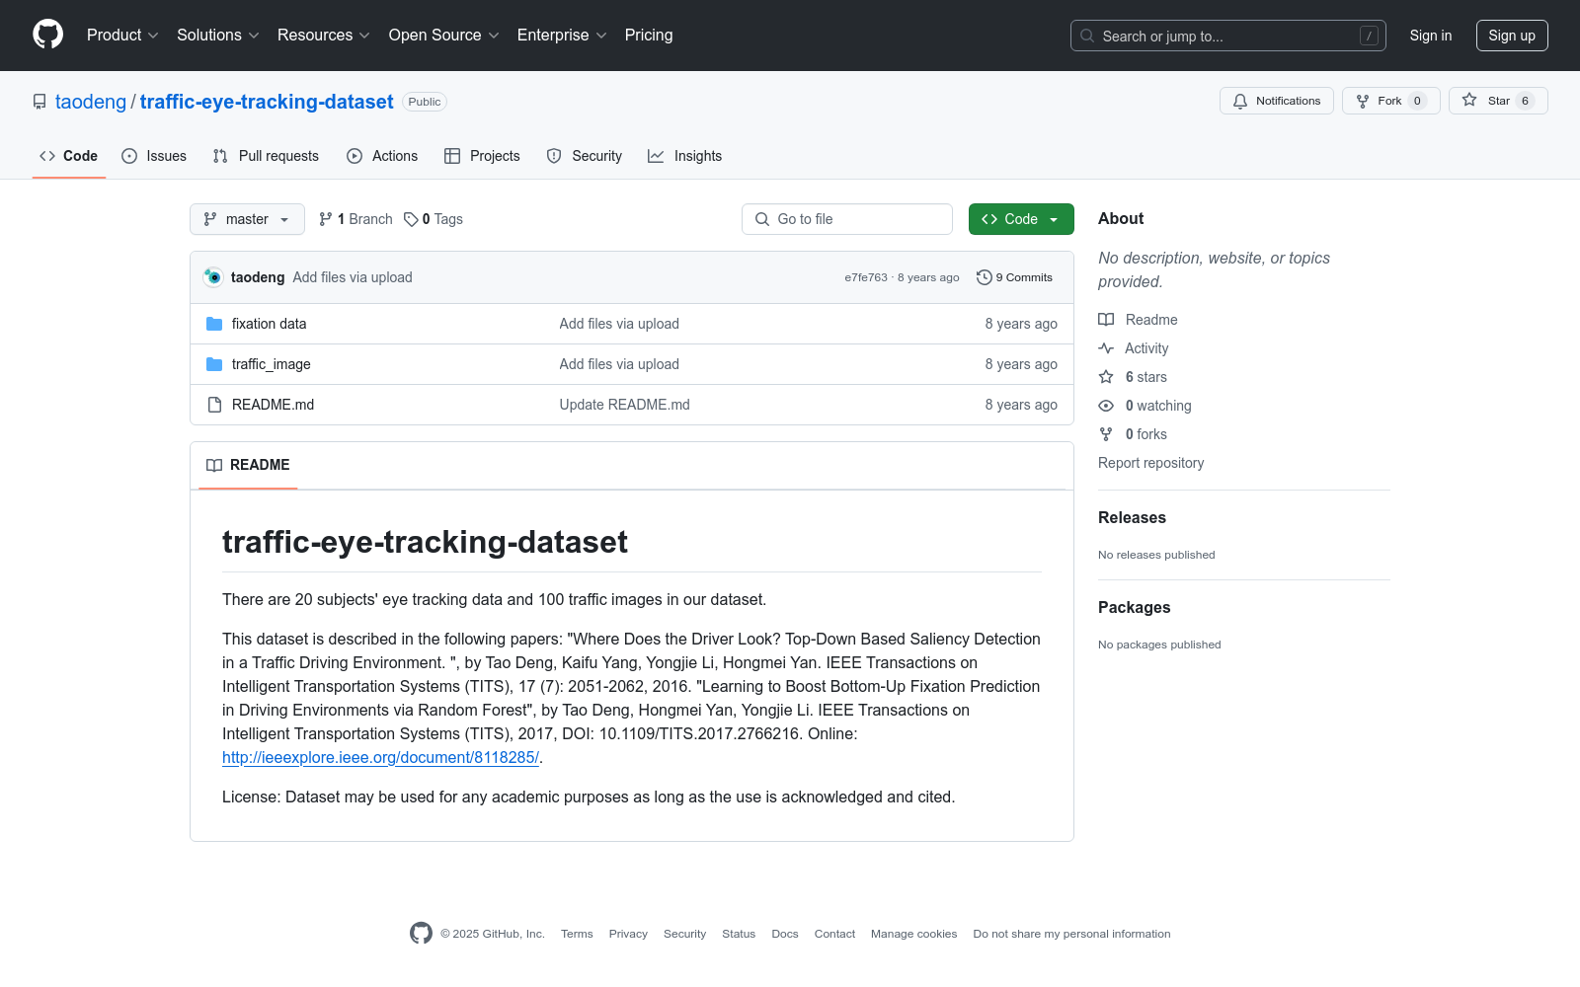Viewport: 1580px width, 987px height.
Task: Open the Releases section heading
Action: (1132, 518)
